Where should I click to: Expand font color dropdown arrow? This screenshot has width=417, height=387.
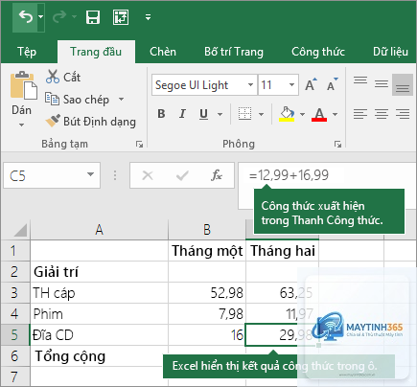tap(335, 114)
